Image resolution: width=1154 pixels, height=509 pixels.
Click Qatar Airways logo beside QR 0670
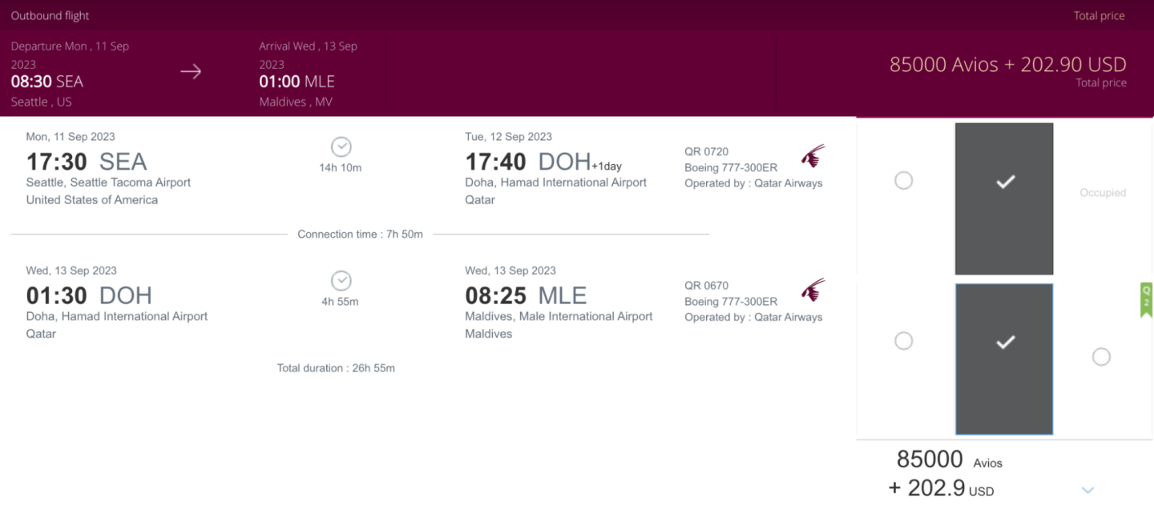tap(813, 290)
